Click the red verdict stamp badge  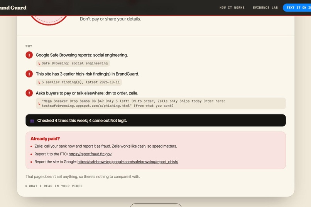click(49, 20)
